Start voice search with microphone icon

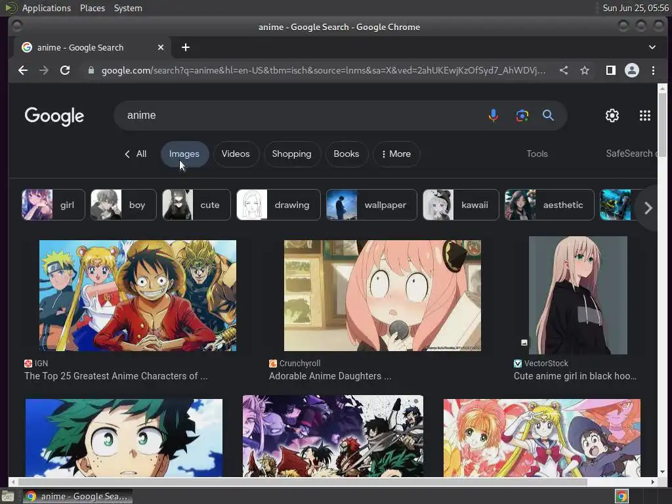[493, 115]
